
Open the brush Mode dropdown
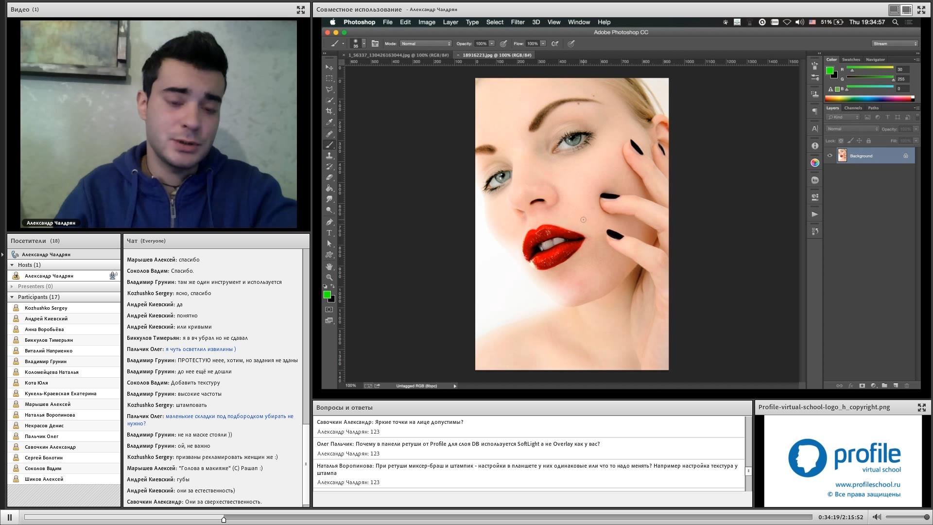(x=426, y=44)
